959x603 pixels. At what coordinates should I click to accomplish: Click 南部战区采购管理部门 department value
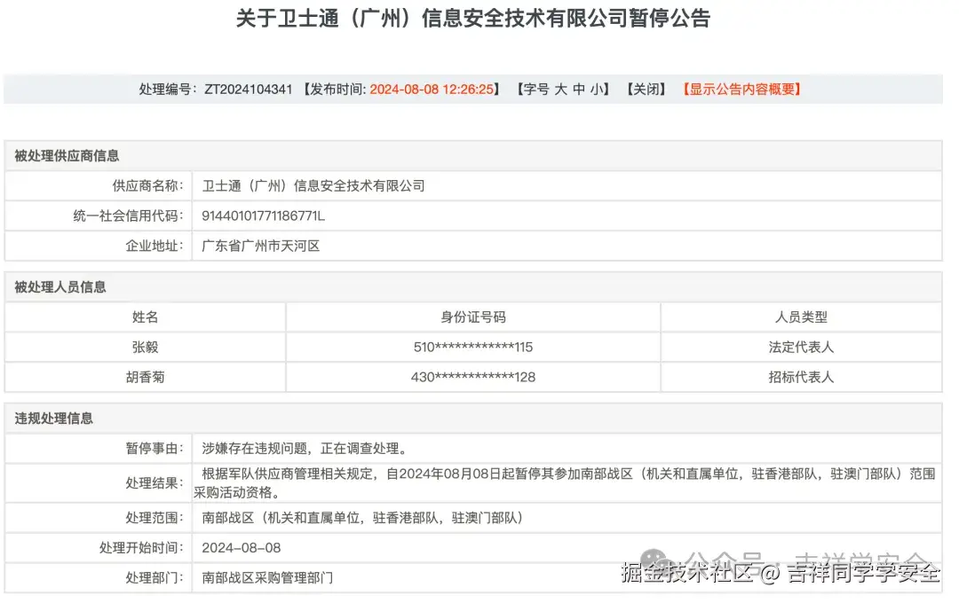pos(266,577)
